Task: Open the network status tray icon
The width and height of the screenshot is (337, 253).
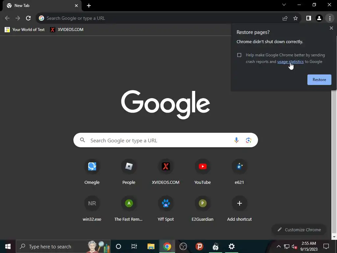Action: coord(287,246)
